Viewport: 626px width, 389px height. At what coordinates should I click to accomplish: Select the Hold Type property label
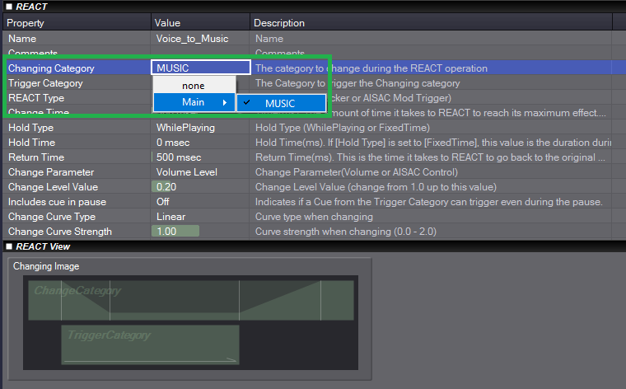coord(30,128)
